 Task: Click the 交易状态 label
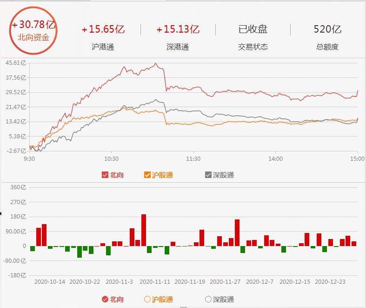coord(253,47)
